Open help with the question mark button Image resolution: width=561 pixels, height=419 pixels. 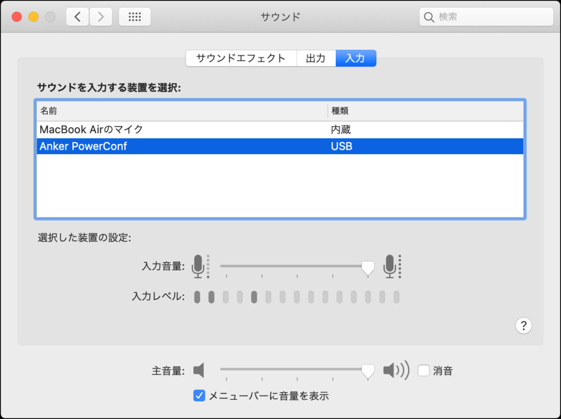point(523,326)
